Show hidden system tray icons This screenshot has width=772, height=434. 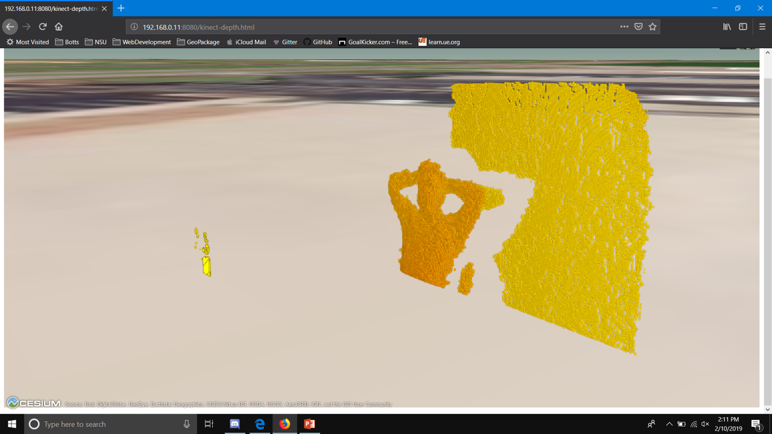pyautogui.click(x=669, y=424)
